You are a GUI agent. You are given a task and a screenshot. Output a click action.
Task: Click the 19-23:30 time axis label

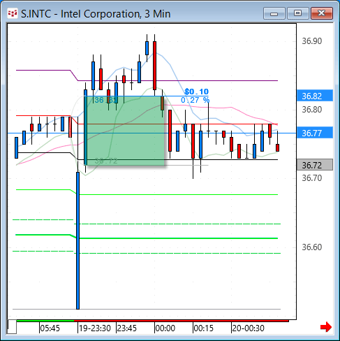pos(95,328)
